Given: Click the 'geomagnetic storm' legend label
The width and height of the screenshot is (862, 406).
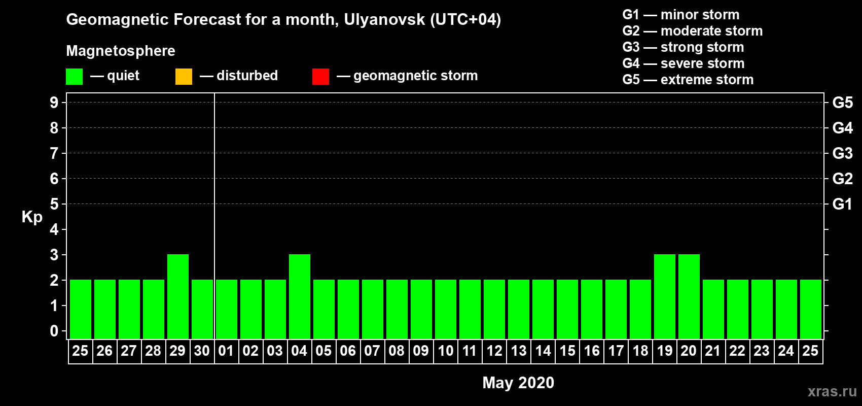Looking at the screenshot, I should pos(415,76).
